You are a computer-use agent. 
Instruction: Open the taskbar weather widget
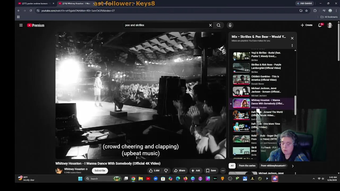(27, 179)
